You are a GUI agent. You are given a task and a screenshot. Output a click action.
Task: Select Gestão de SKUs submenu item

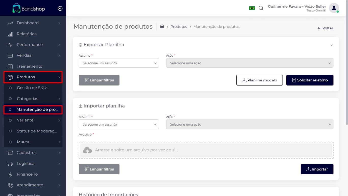coord(33,88)
